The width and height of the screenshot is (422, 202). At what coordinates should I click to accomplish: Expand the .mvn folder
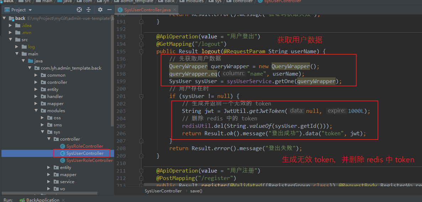coord(11,33)
